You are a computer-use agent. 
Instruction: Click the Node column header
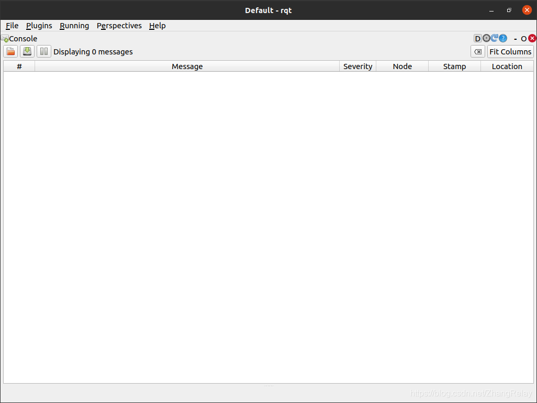coord(402,66)
